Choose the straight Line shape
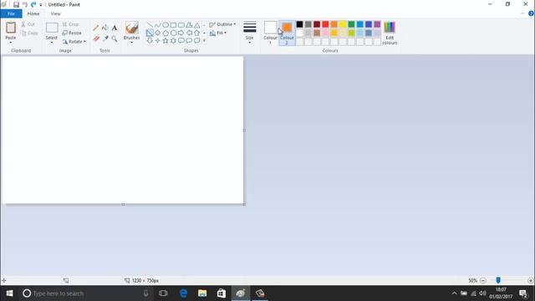 coord(150,25)
